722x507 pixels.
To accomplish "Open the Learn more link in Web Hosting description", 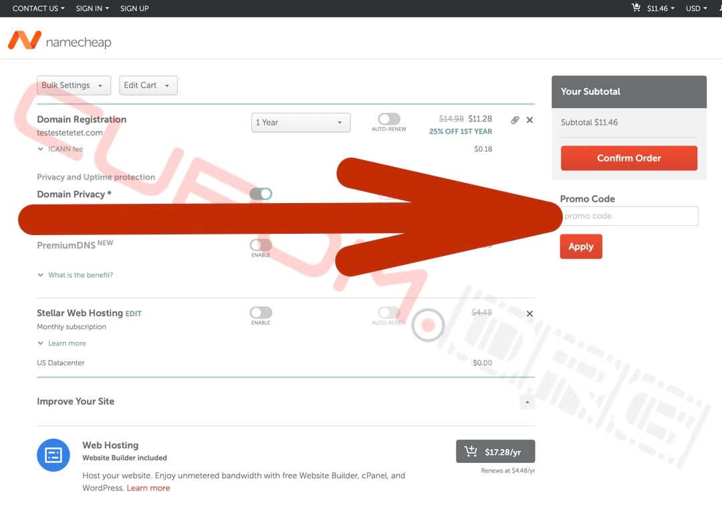I will (148, 488).
